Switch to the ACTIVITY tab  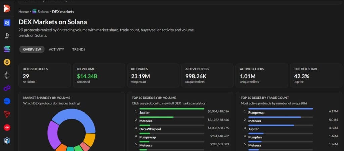coord(56,49)
